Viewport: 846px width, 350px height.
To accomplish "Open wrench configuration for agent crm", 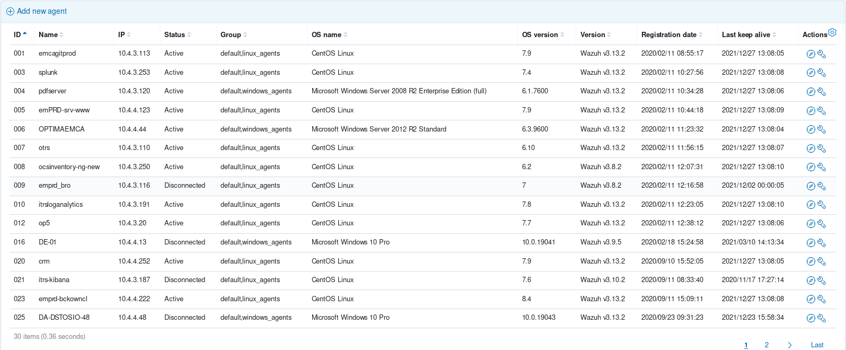I will [822, 261].
